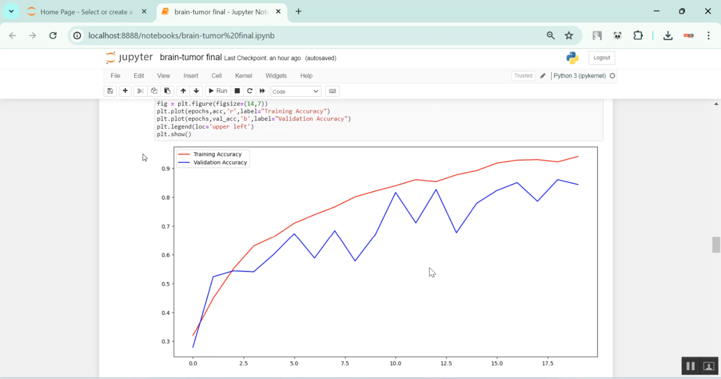This screenshot has width=721, height=379.
Task: Click the Logout button
Action: (x=601, y=58)
